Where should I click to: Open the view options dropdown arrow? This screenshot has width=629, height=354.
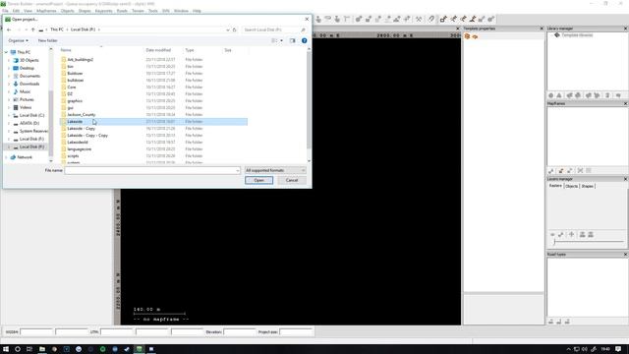282,40
